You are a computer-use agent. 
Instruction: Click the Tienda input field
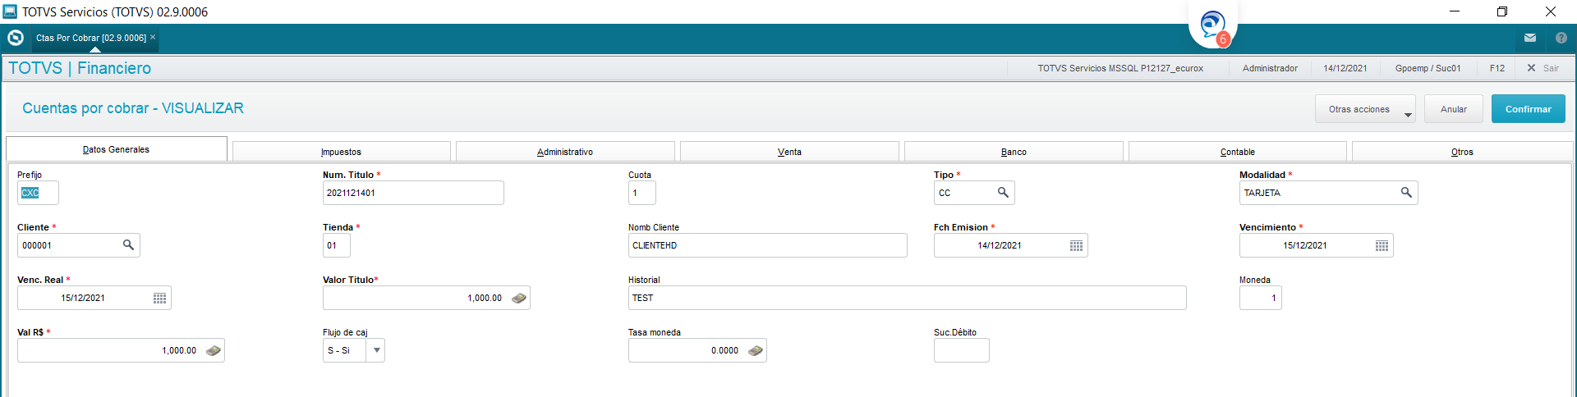pyautogui.click(x=337, y=245)
